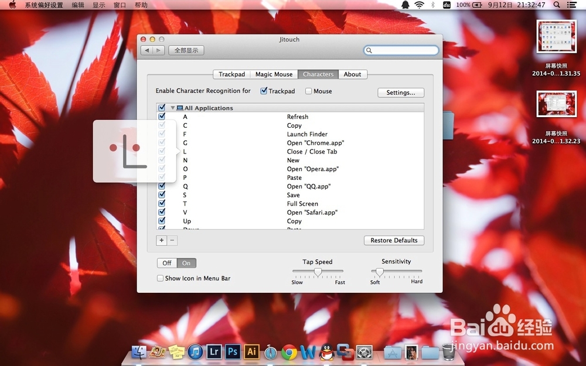The image size is (586, 366).
Task: Open the 帮助 menu
Action: tap(141, 5)
